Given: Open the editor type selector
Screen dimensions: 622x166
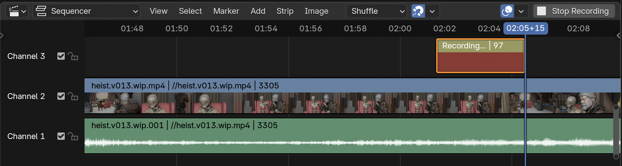Looking at the screenshot, I should (x=17, y=11).
